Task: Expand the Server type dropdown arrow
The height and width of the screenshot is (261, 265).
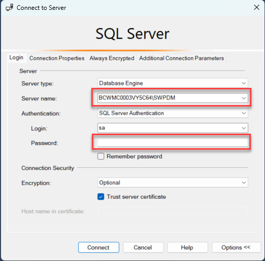Action: click(244, 83)
